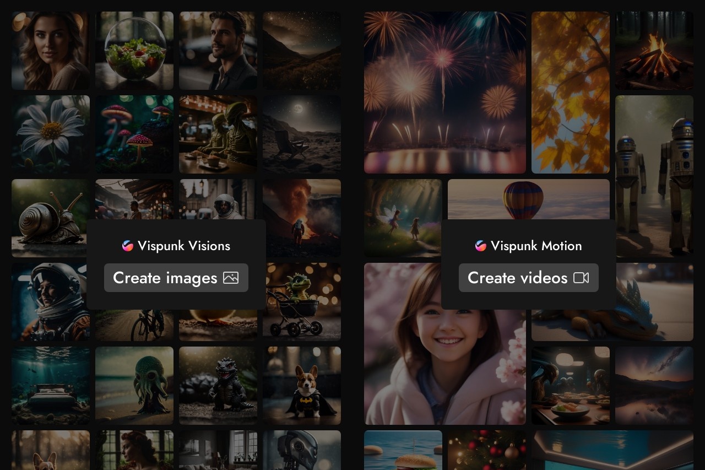Screen dimensions: 705x470
Task: Click the picture icon in Create images
Action: pyautogui.click(x=231, y=278)
